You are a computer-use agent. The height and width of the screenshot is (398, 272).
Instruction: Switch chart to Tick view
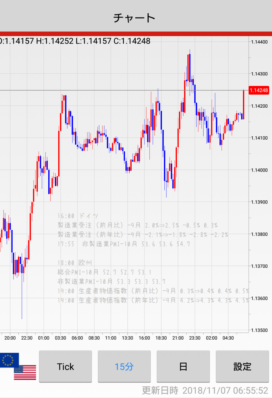(66, 367)
